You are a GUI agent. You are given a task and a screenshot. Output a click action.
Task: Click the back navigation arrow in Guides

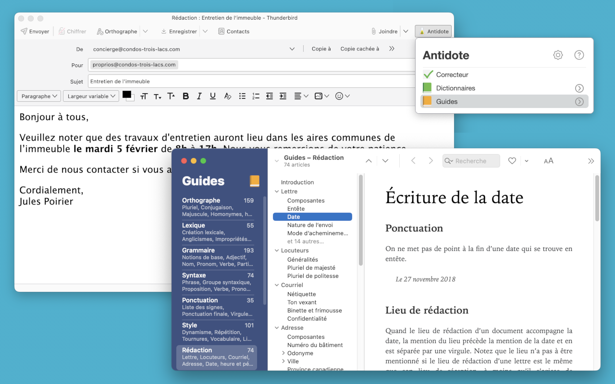[x=413, y=161]
